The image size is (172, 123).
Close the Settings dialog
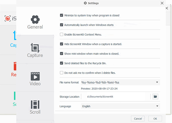coord(162,3)
